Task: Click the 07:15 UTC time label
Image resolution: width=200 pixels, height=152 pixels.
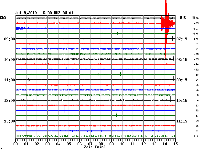Action: coord(182,39)
